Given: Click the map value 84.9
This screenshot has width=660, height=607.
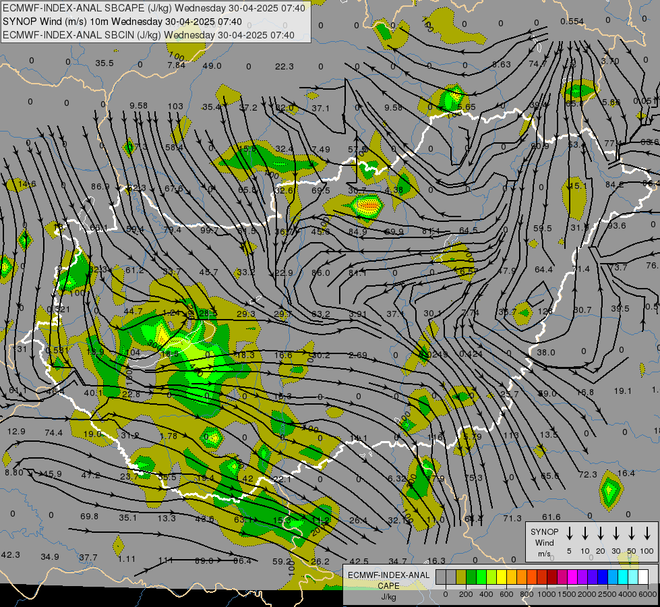Looking at the screenshot, I should 357,232.
